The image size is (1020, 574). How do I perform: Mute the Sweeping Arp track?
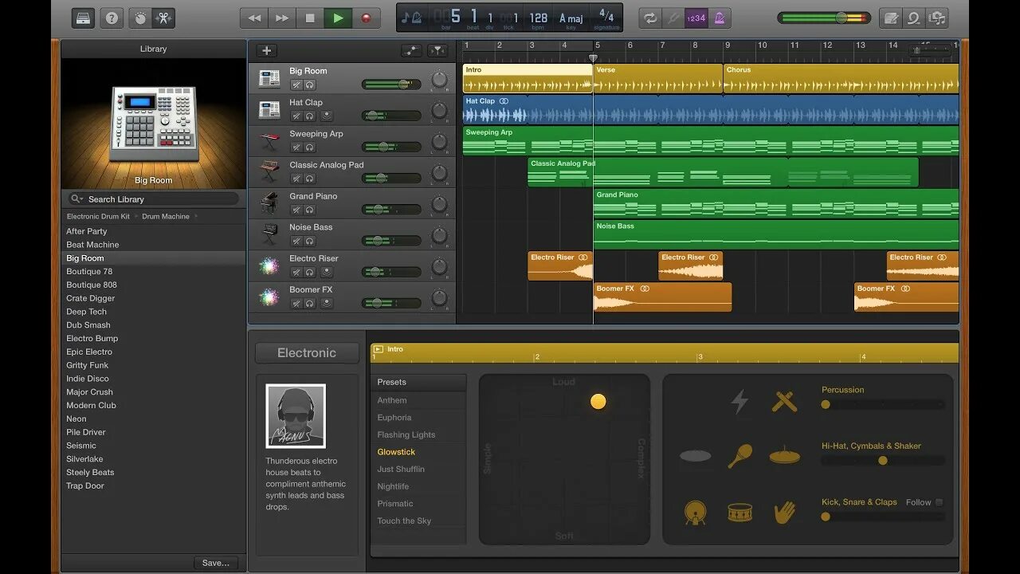(296, 147)
